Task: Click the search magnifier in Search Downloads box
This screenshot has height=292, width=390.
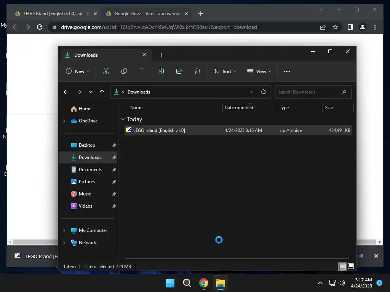Action: [x=344, y=92]
